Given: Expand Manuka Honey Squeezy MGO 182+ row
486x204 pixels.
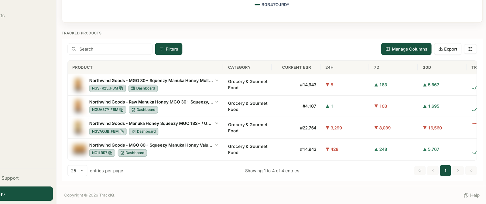Looking at the screenshot, I should 217,123.
